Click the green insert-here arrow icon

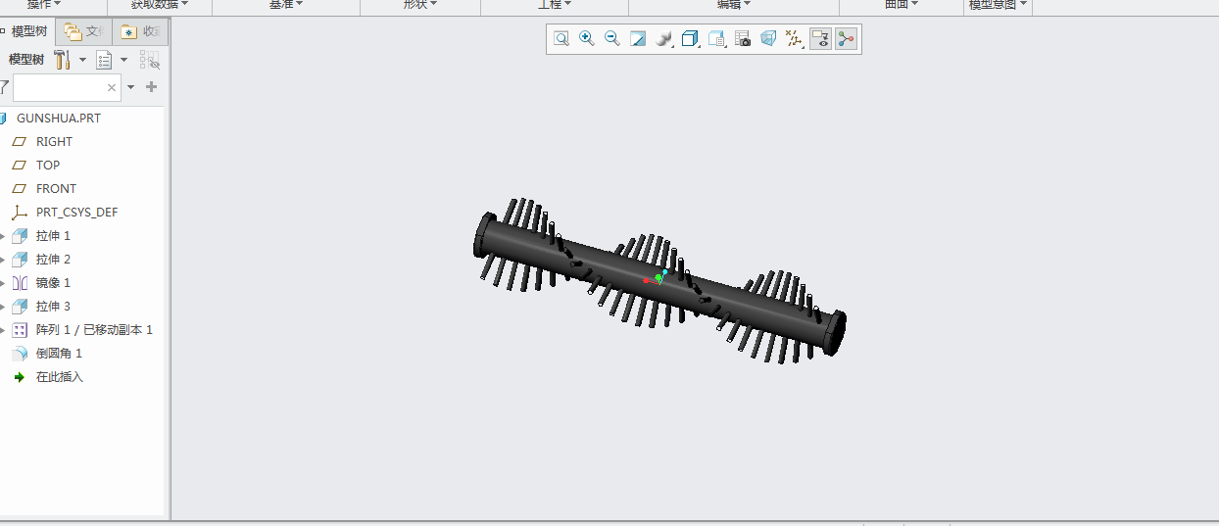20,377
